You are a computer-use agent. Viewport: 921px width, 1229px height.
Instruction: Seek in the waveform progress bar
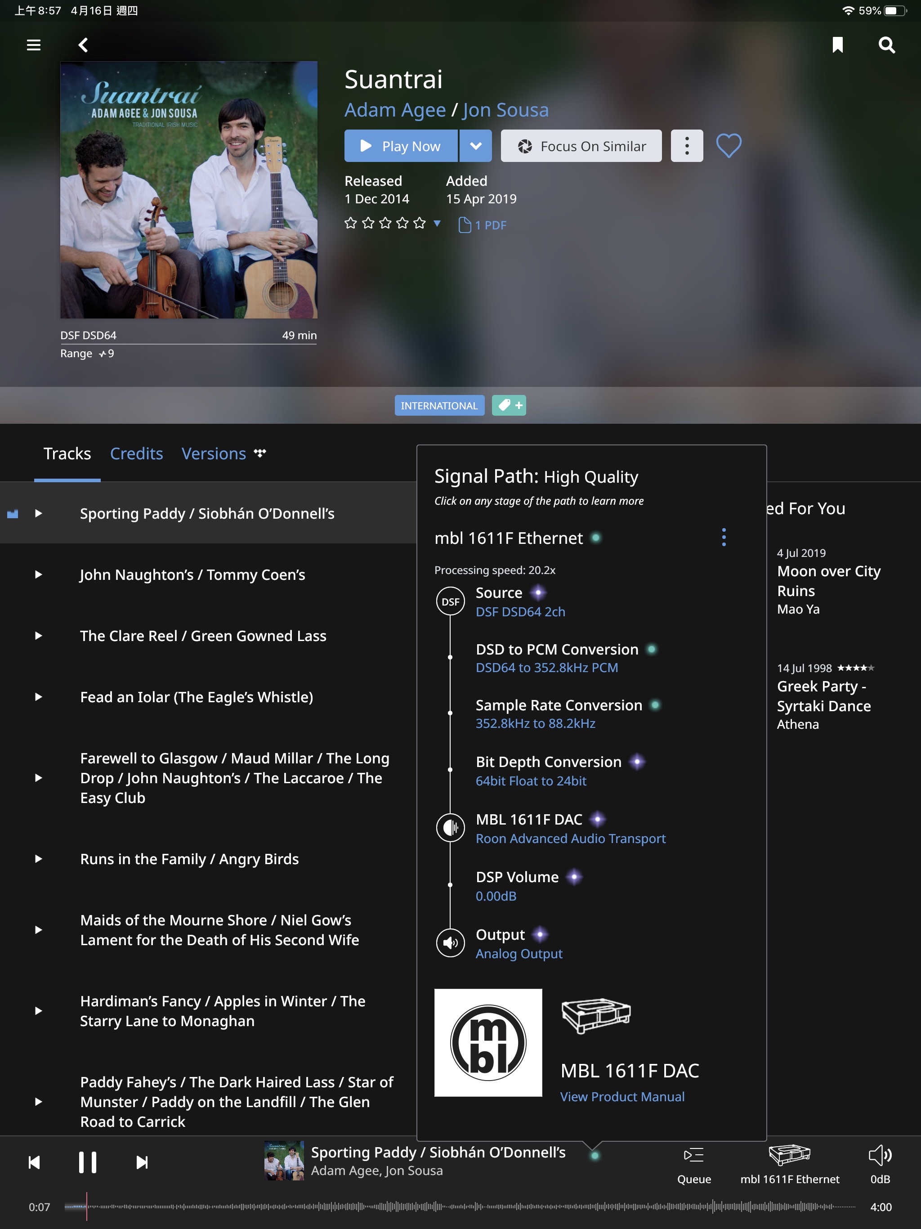point(460,1207)
